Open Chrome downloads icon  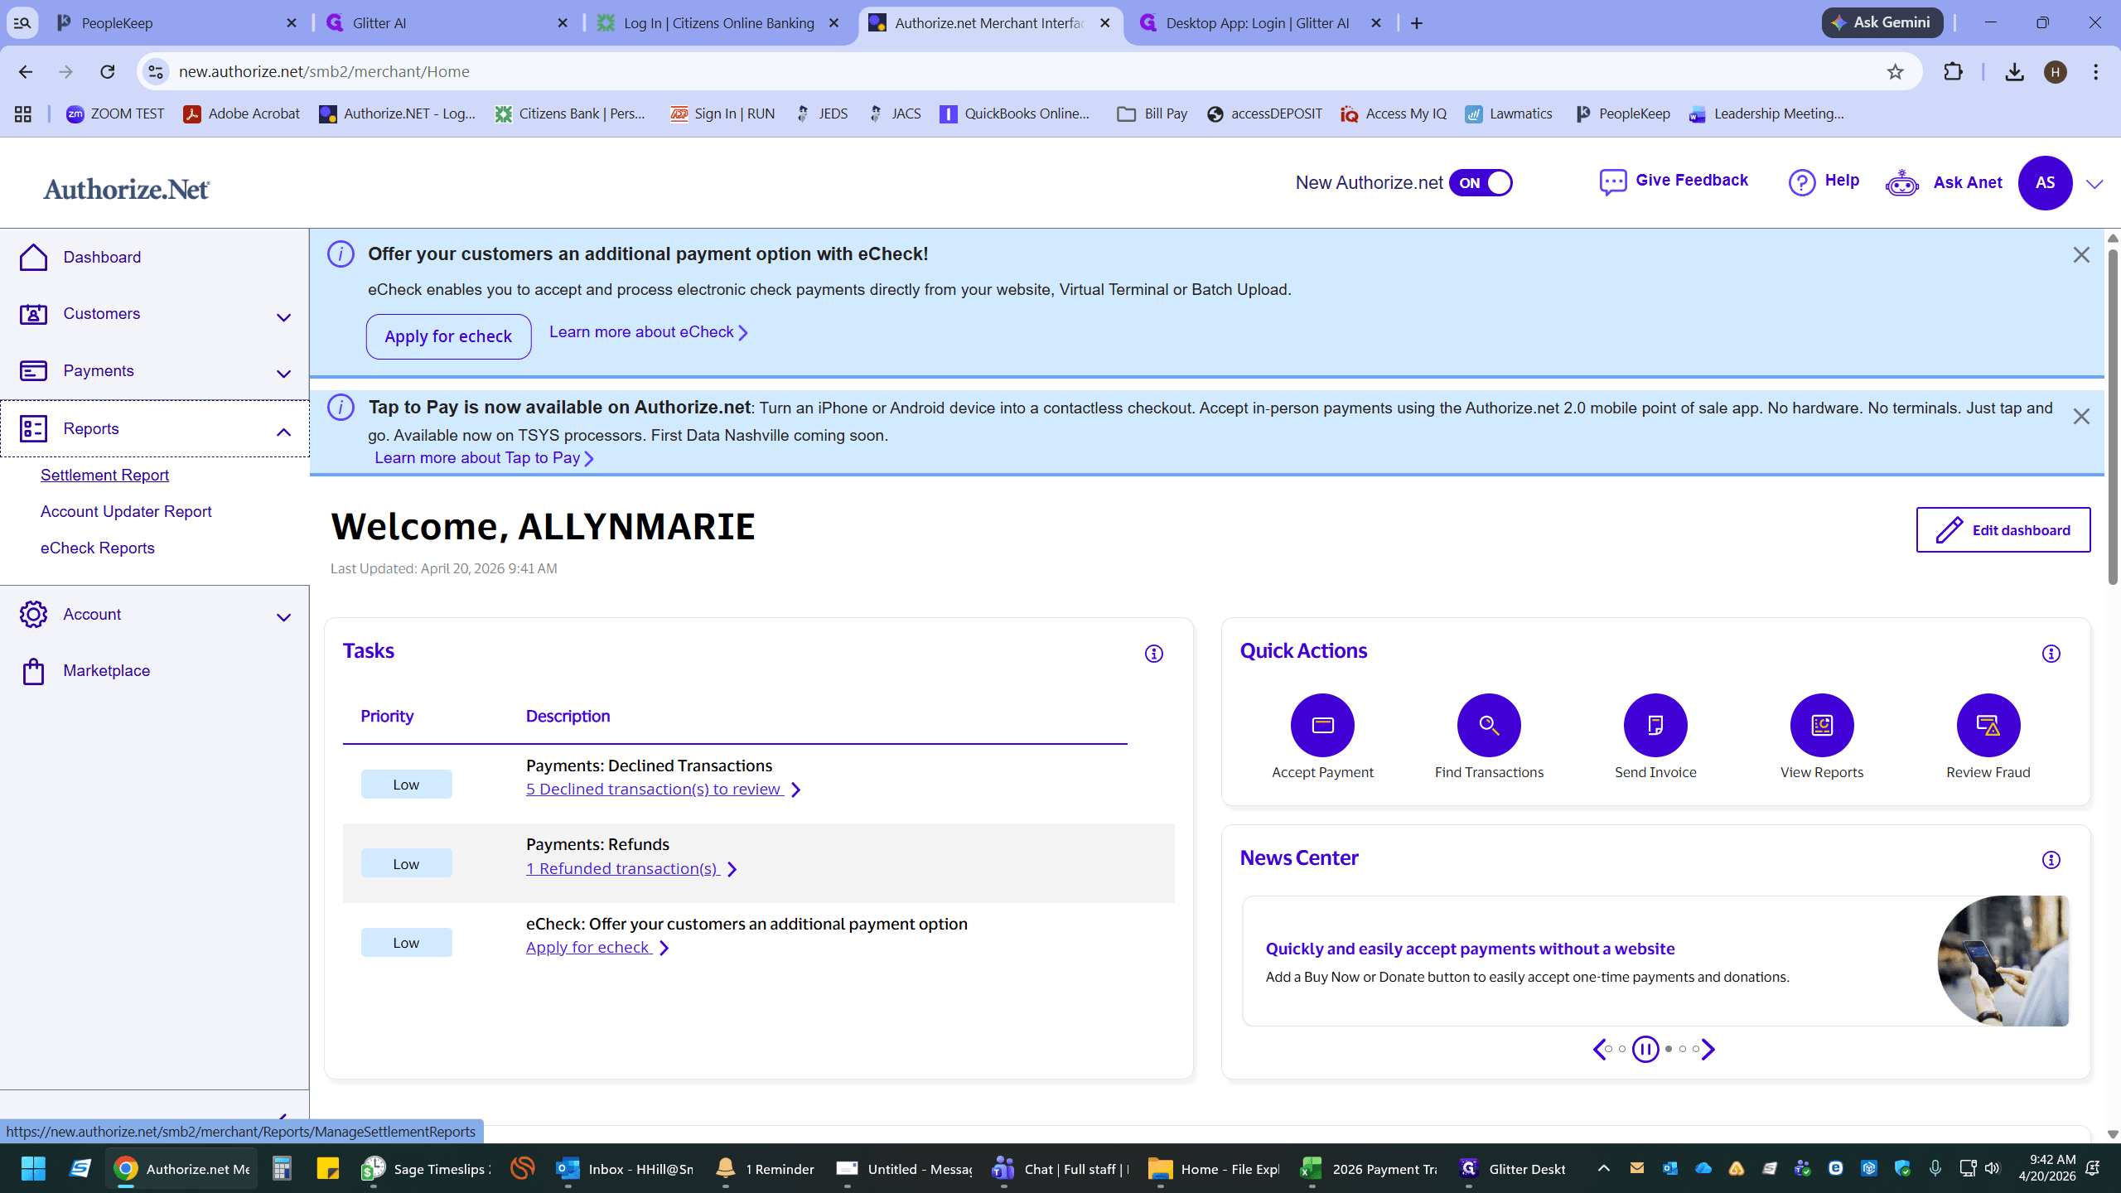tap(2015, 72)
